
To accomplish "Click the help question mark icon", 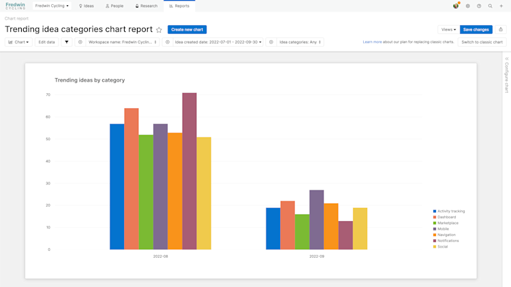I will click(x=479, y=6).
